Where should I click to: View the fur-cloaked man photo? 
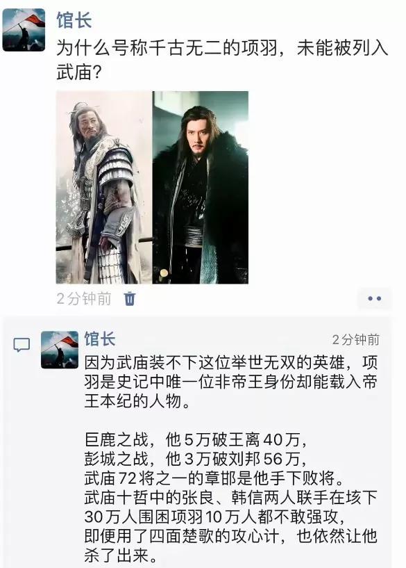[201, 187]
